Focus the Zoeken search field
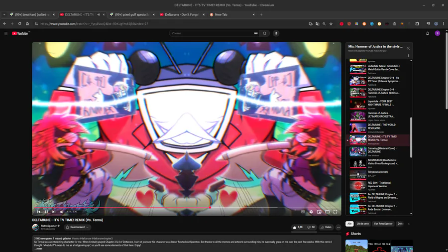 pos(212,33)
